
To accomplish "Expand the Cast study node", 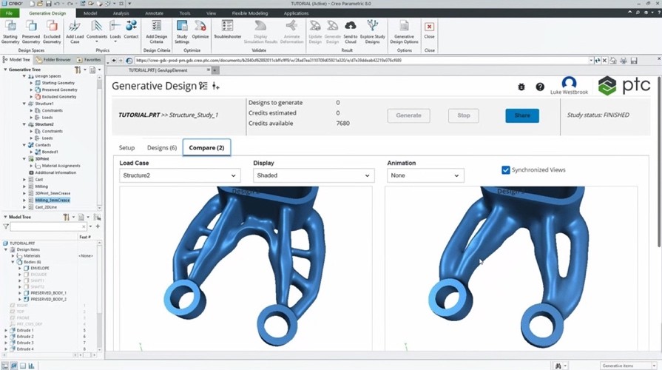I will (24, 180).
